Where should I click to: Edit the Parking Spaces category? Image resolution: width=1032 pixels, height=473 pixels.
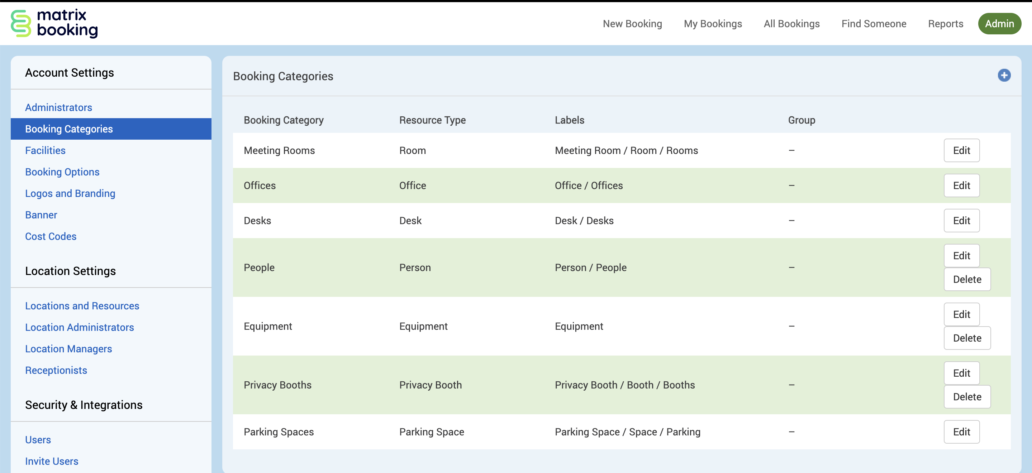(961, 432)
